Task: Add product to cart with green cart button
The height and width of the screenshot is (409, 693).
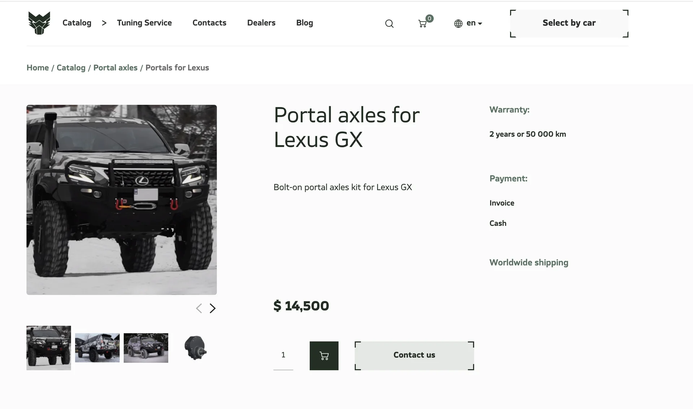Action: pos(324,356)
